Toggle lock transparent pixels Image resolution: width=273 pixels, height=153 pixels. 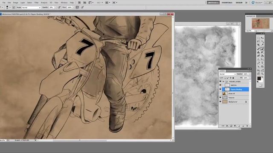225,78
